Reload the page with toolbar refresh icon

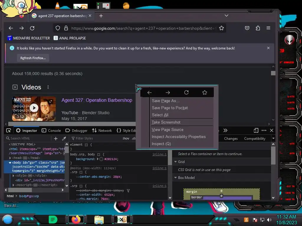point(32,28)
